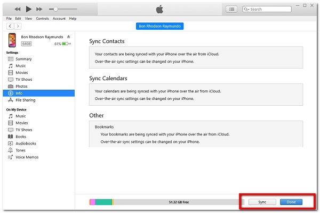Open the File menu

pos(9,19)
